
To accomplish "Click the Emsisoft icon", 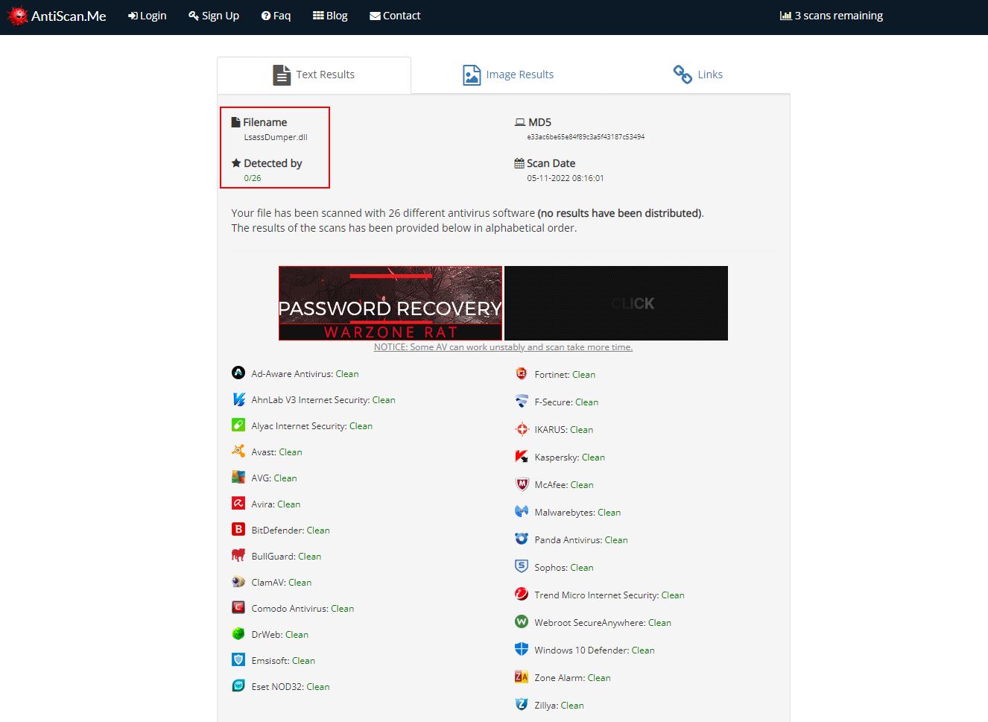I will 238,659.
